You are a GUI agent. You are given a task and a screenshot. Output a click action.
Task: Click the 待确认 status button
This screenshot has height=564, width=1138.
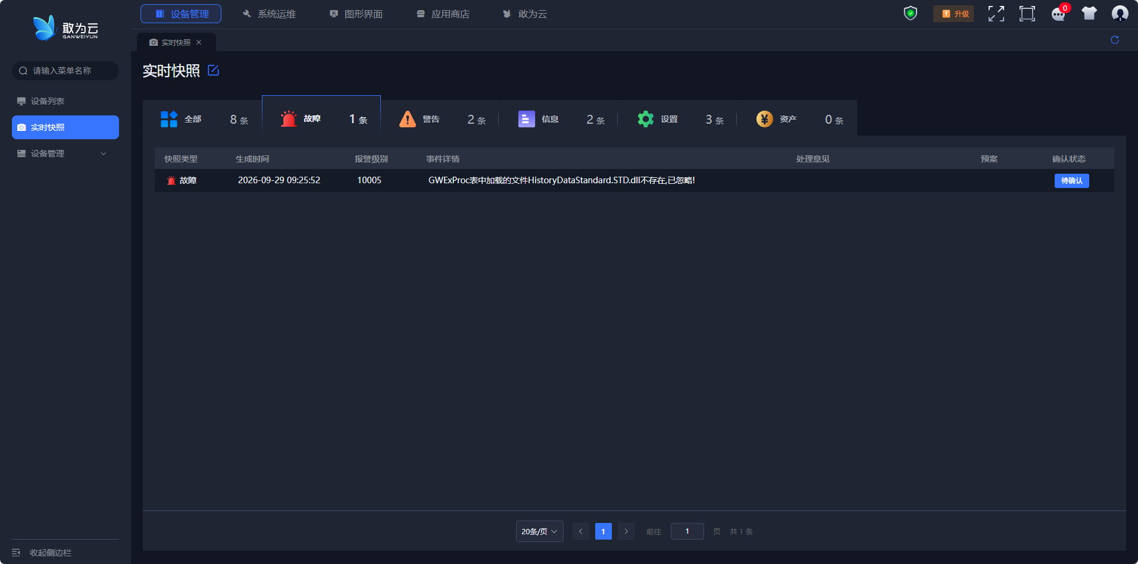[x=1071, y=181]
